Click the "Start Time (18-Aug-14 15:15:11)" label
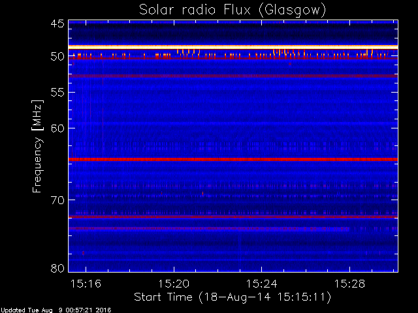Viewport: 418px width, 313px height. 233,297
